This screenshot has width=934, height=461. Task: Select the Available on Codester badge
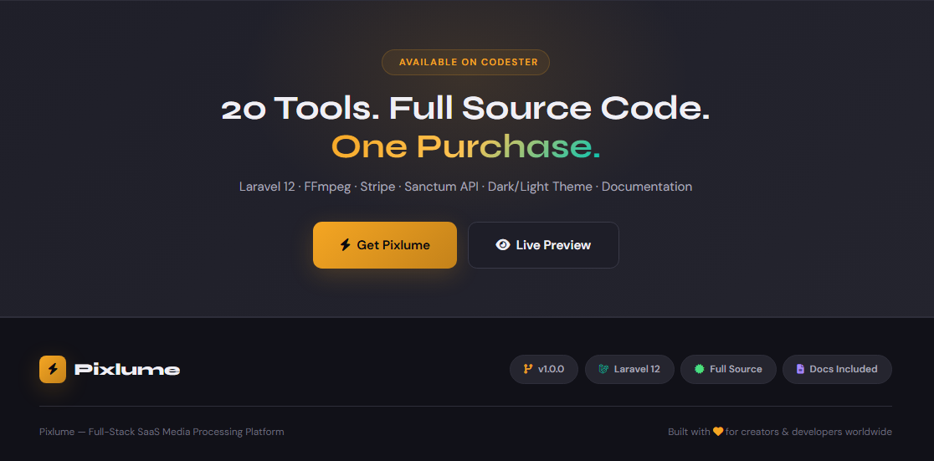pos(465,62)
